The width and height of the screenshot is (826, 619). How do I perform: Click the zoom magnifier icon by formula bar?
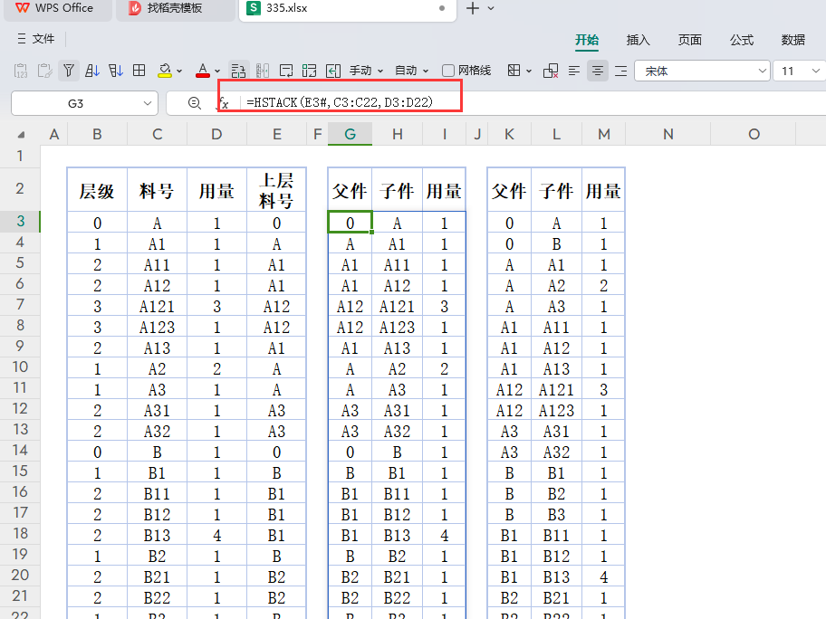[x=195, y=102]
